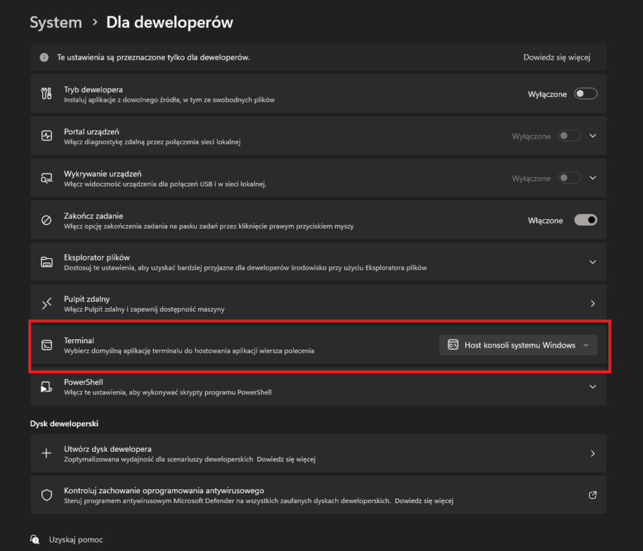The image size is (643, 551).
Task: Click the PowerShell row title
Action: 83,382
